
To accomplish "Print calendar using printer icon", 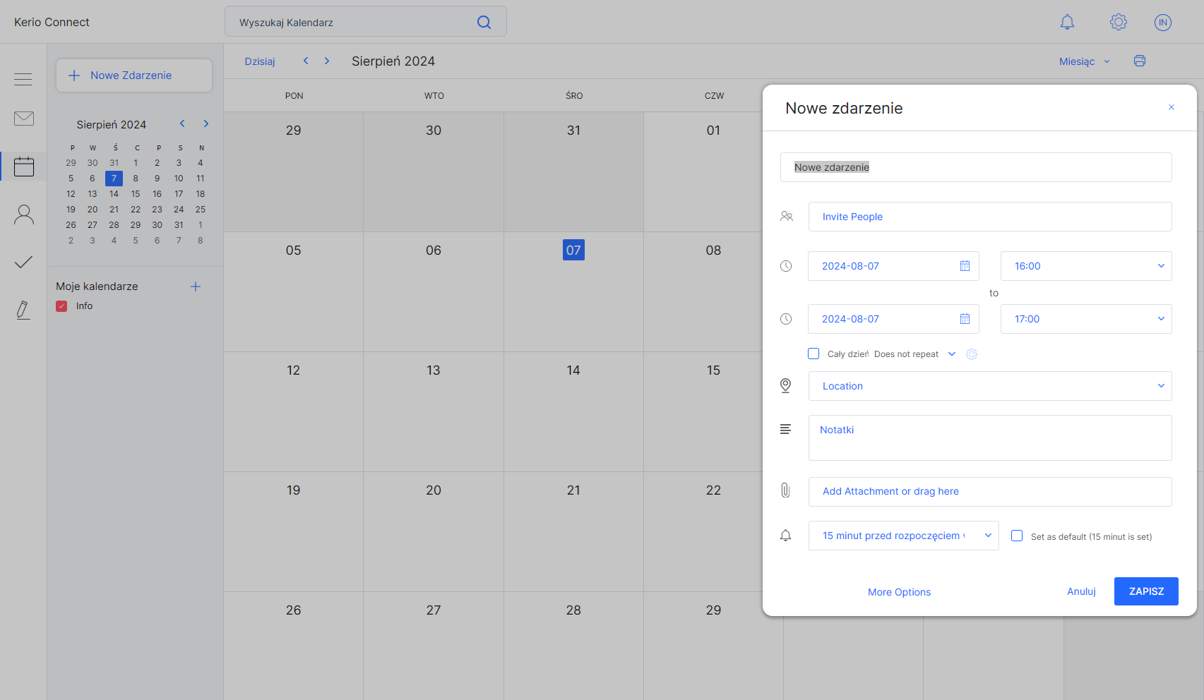I will tap(1139, 61).
